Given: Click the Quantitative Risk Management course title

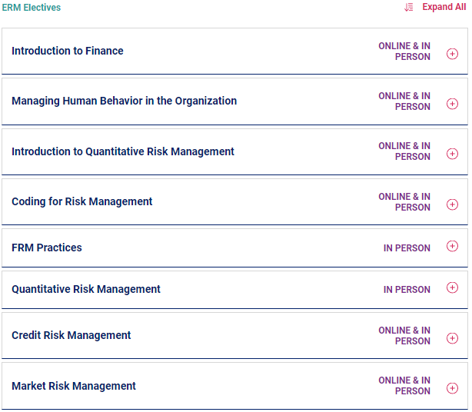Looking at the screenshot, I should (86, 289).
